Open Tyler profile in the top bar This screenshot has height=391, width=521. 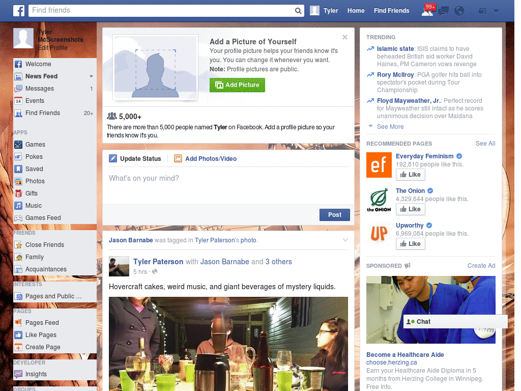pos(324,11)
